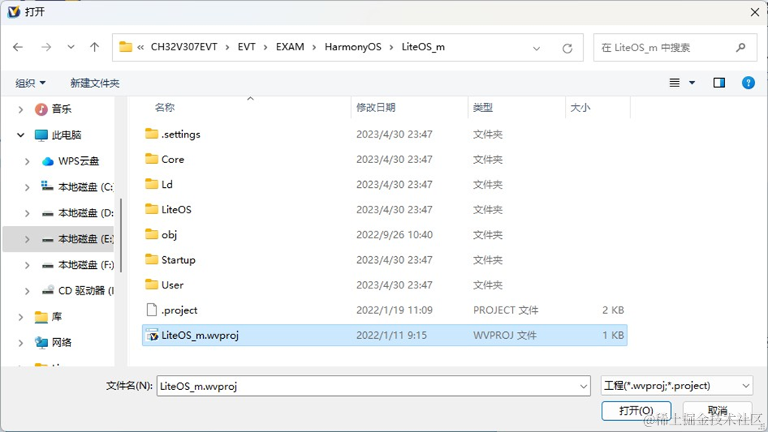Expand the address bar history dropdown
The image size is (768, 432).
tap(536, 48)
